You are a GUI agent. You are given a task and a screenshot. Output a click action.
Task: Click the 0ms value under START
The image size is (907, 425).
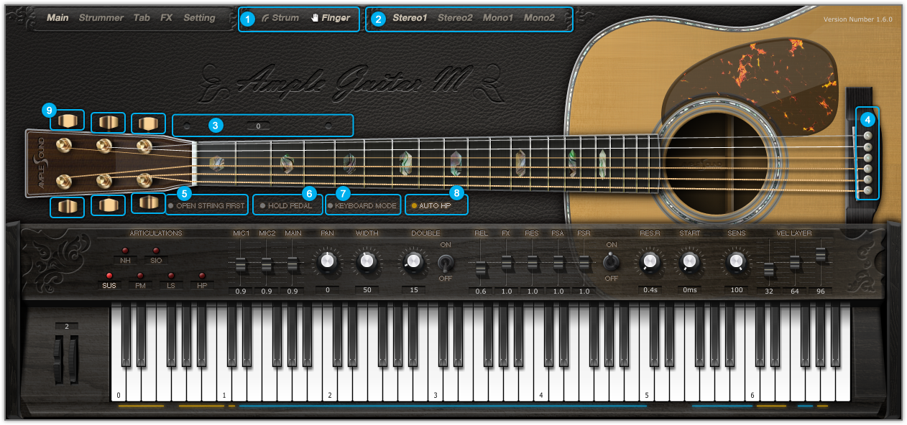[689, 290]
